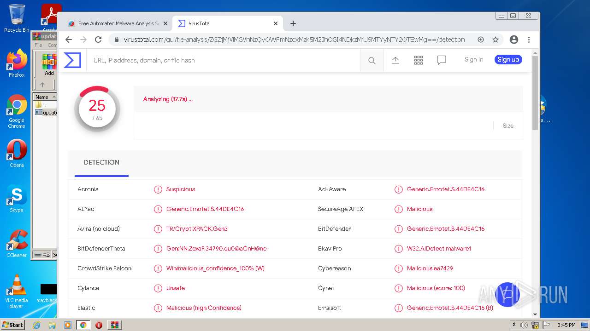The image size is (590, 331).
Task: Click the 25 / 65 detection score circle
Action: pyautogui.click(x=97, y=109)
